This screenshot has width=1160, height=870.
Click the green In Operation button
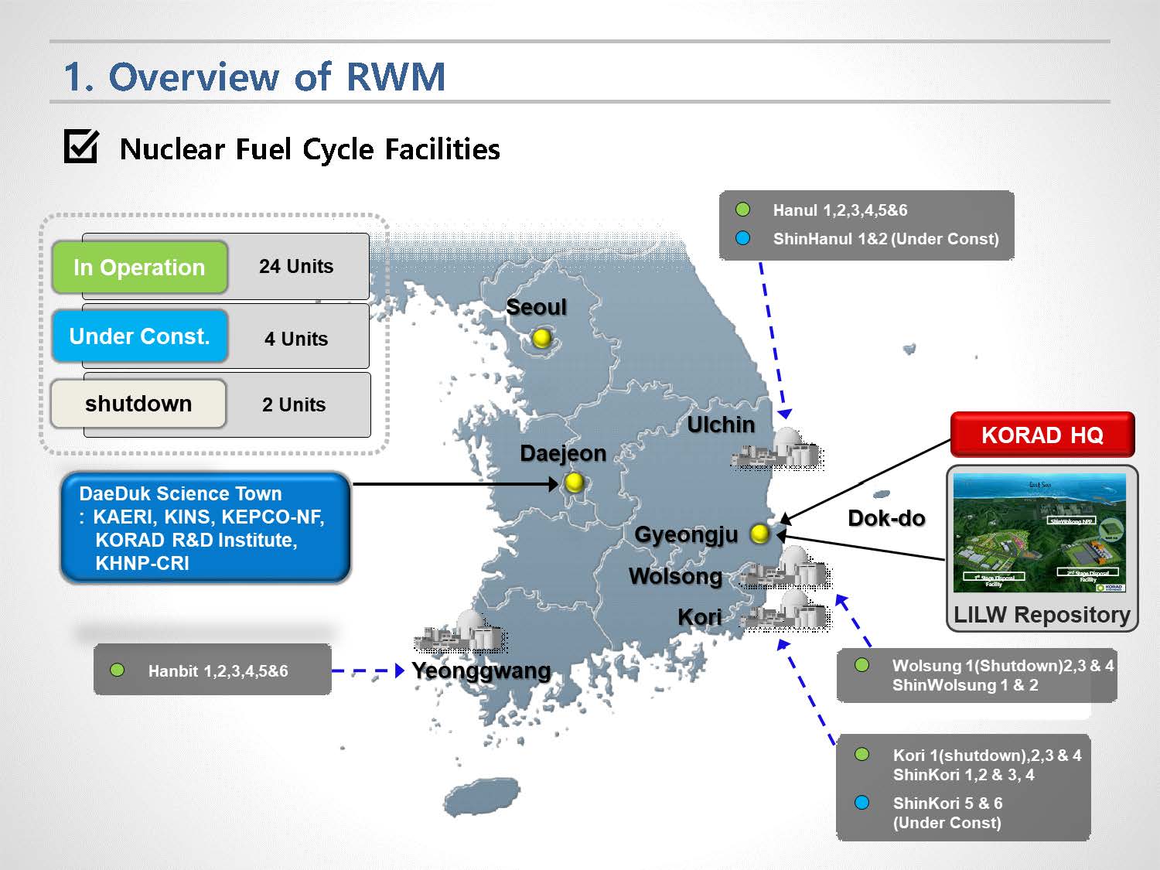[x=140, y=268]
